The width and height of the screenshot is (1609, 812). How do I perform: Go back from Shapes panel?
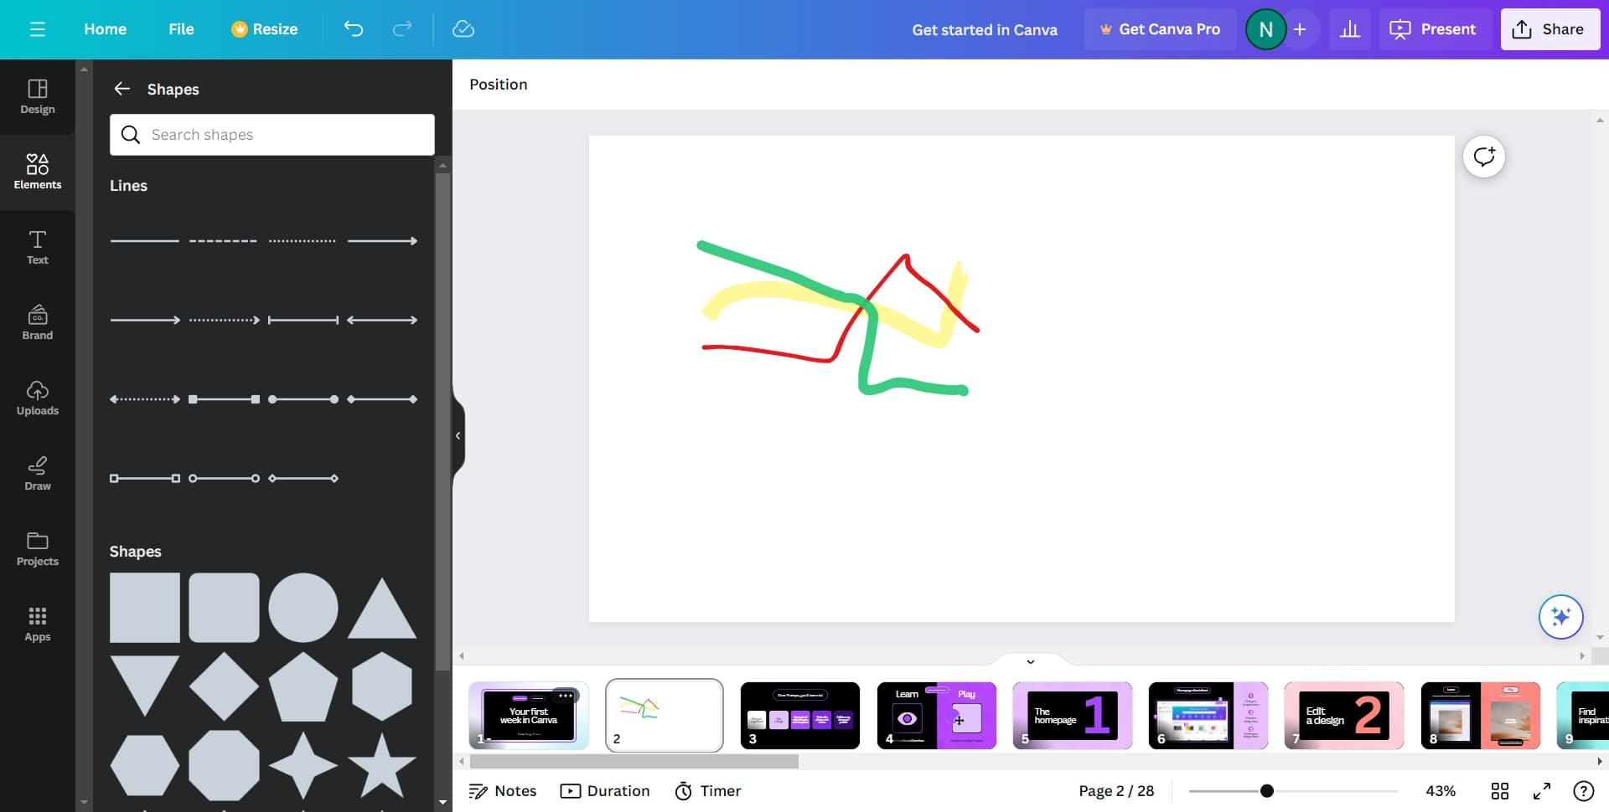pos(122,89)
